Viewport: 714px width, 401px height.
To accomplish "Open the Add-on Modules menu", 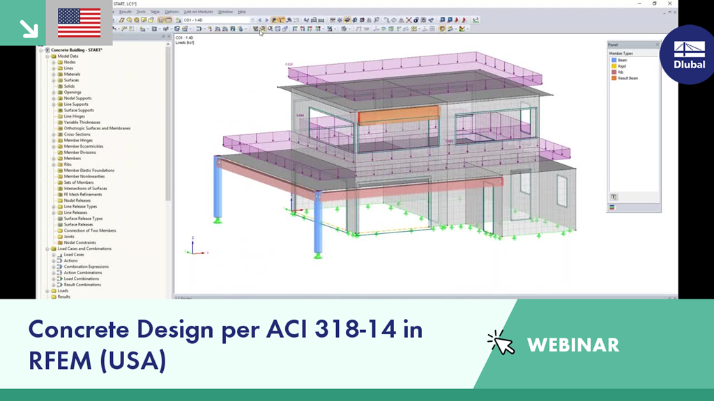I will coord(198,12).
